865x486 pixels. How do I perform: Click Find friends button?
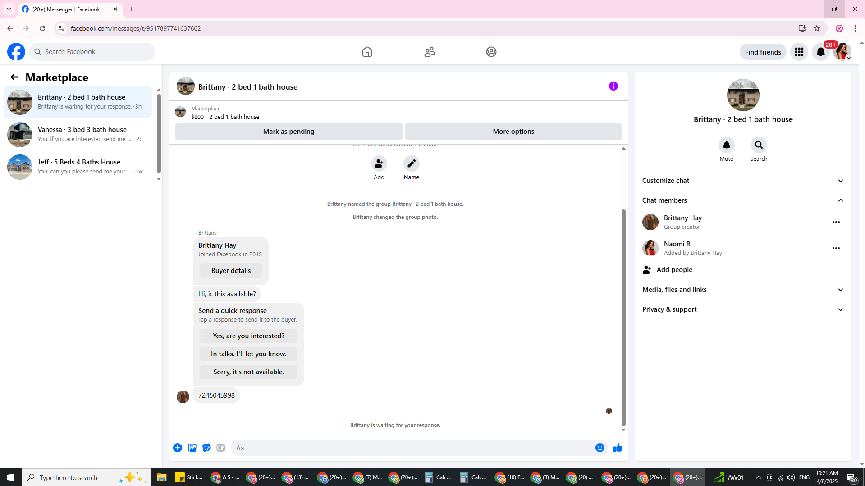pyautogui.click(x=763, y=52)
